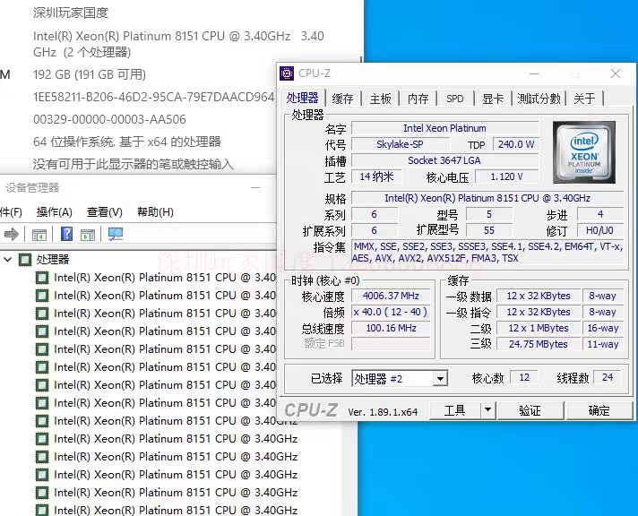Click the Ver. 1.89.1.x64 version text
Viewport: 638px width, 516px height.
(383, 412)
